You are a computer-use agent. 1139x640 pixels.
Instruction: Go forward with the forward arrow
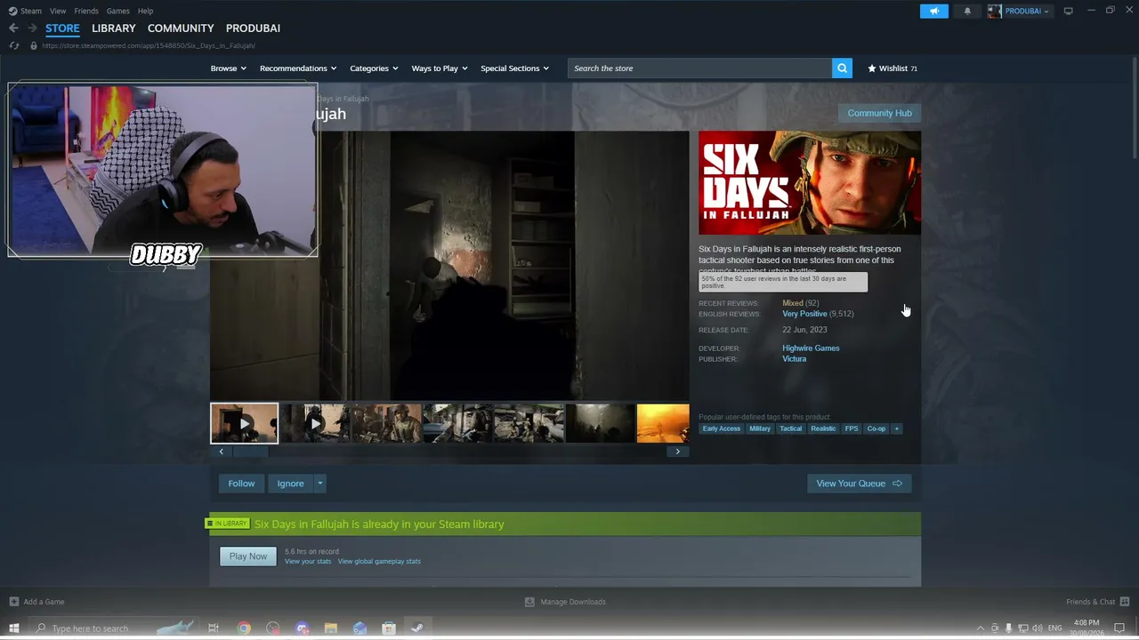point(32,28)
